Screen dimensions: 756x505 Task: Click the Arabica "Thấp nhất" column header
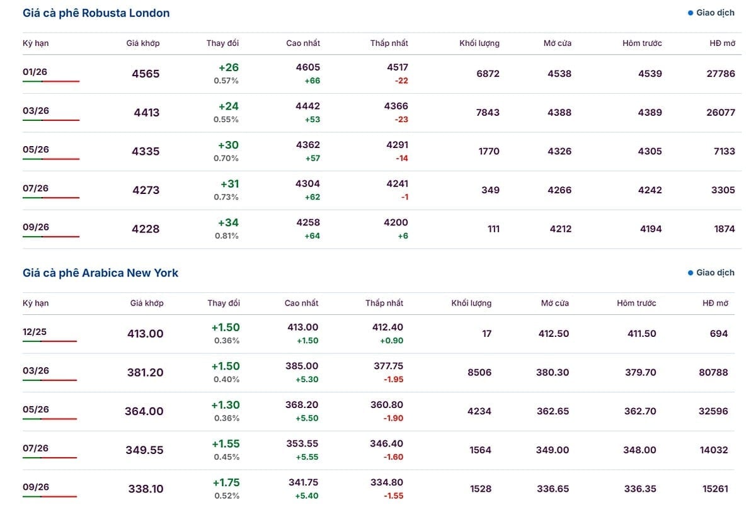tap(384, 303)
